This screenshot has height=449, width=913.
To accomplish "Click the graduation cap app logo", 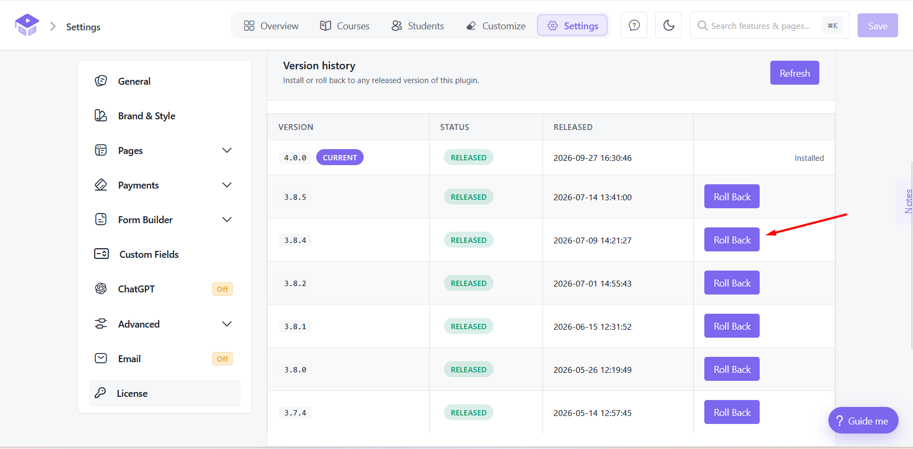I will coord(27,25).
